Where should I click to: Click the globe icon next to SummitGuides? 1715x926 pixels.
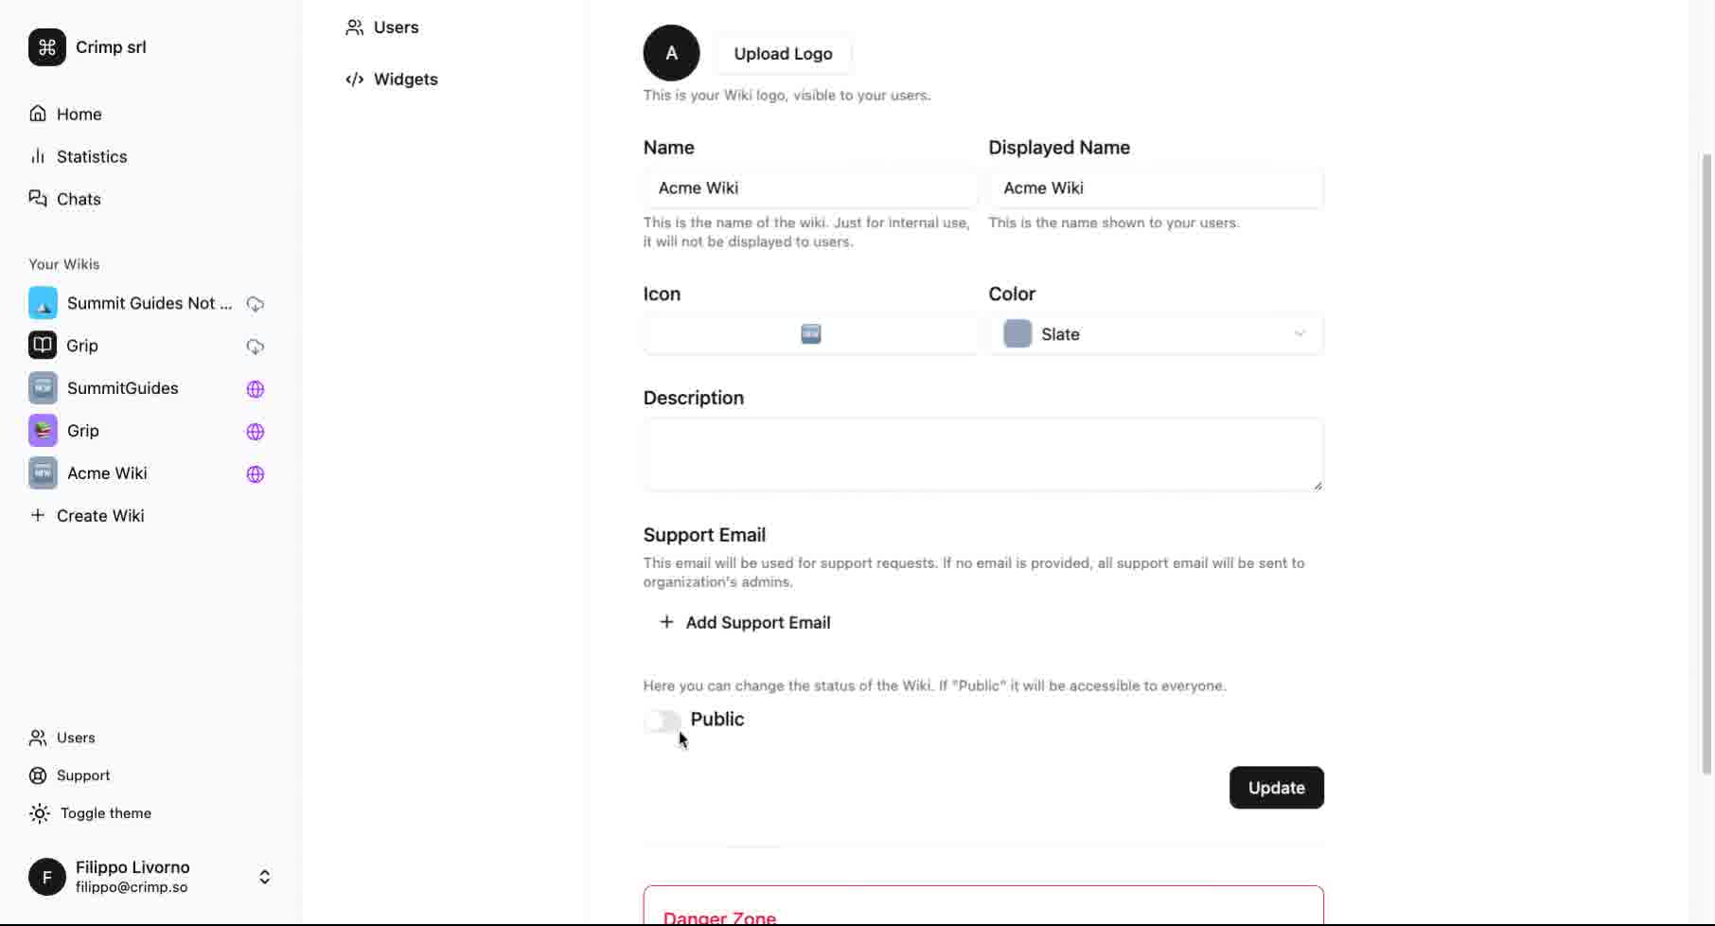[256, 389]
